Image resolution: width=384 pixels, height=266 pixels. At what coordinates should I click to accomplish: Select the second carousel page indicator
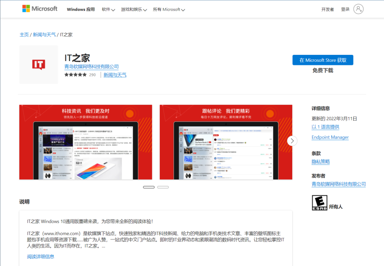[163, 187]
